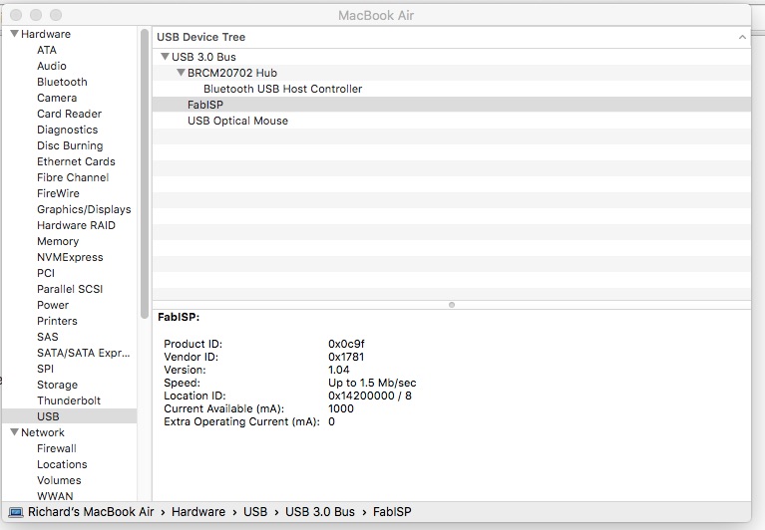Click USB in the path bar
Screen dimensions: 765x530
(x=255, y=512)
